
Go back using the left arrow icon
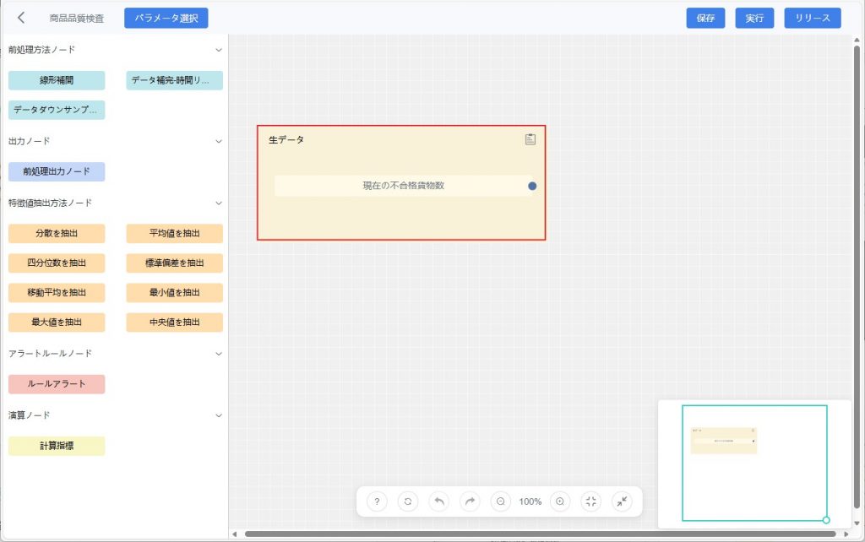coord(21,18)
